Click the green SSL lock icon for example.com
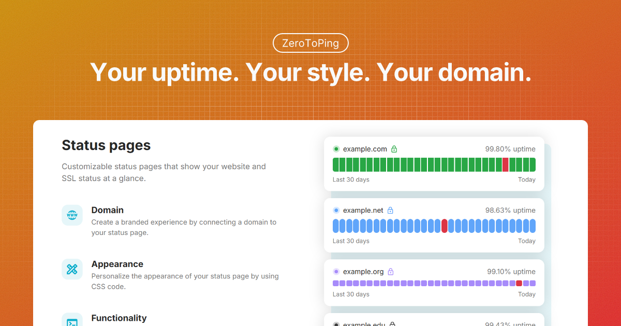 point(394,149)
